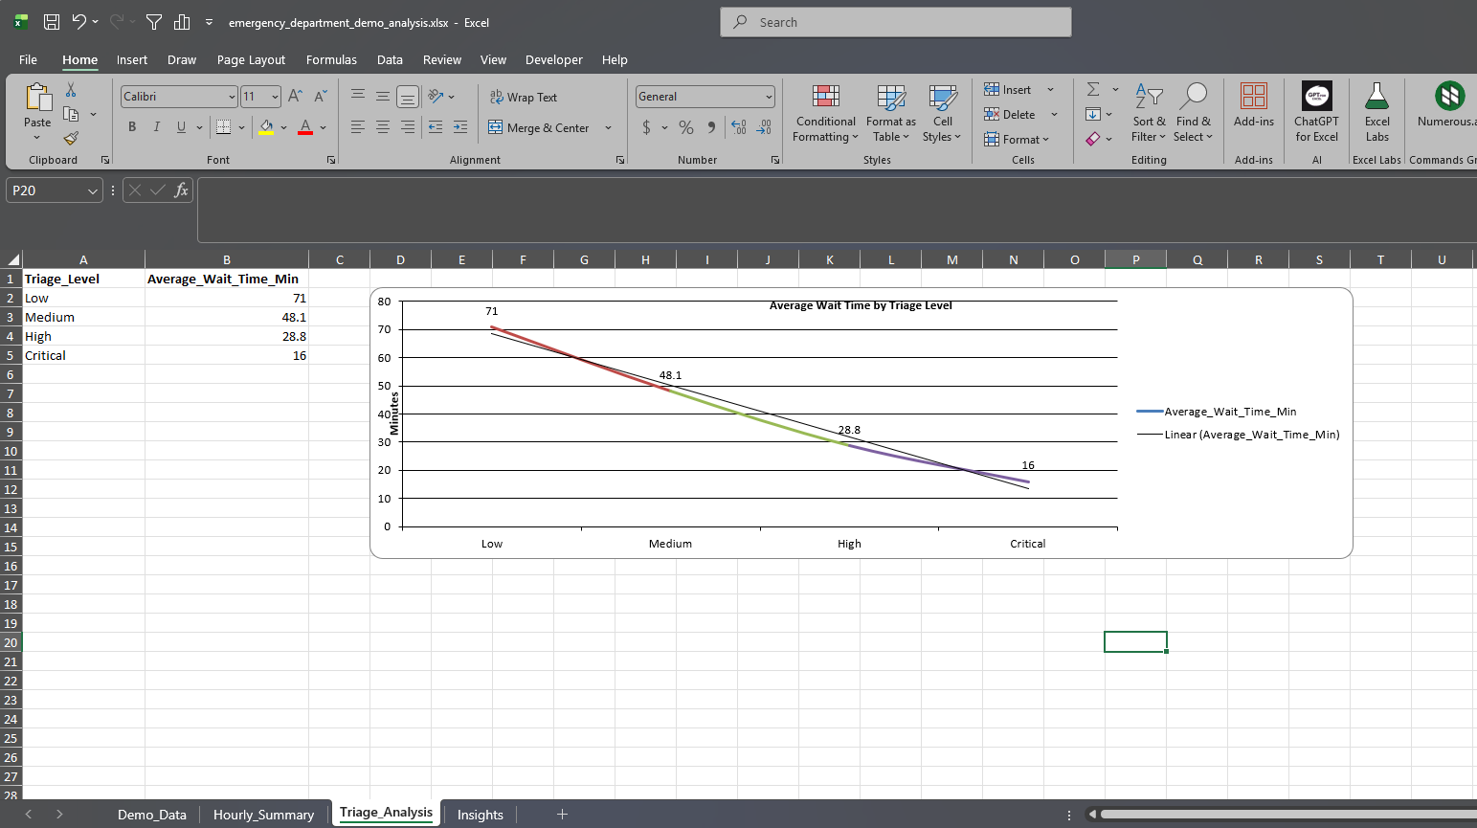Viewport: 1477px width, 828px height.
Task: Expand the Calibri font name dropdown
Action: (x=232, y=97)
